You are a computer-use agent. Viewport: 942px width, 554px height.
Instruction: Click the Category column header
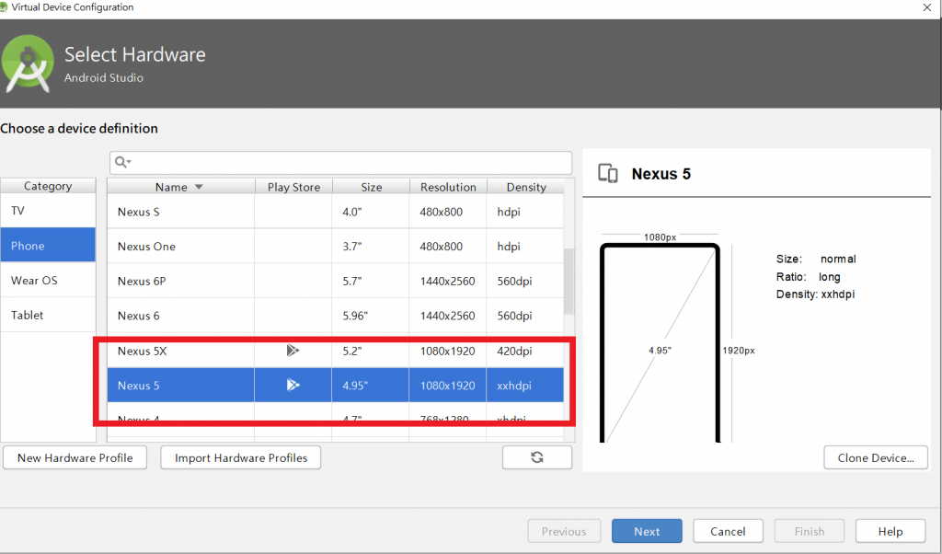(x=48, y=186)
